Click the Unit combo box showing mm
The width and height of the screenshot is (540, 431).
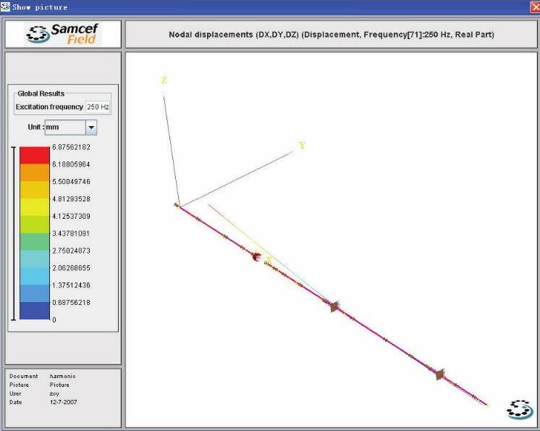tap(64, 127)
